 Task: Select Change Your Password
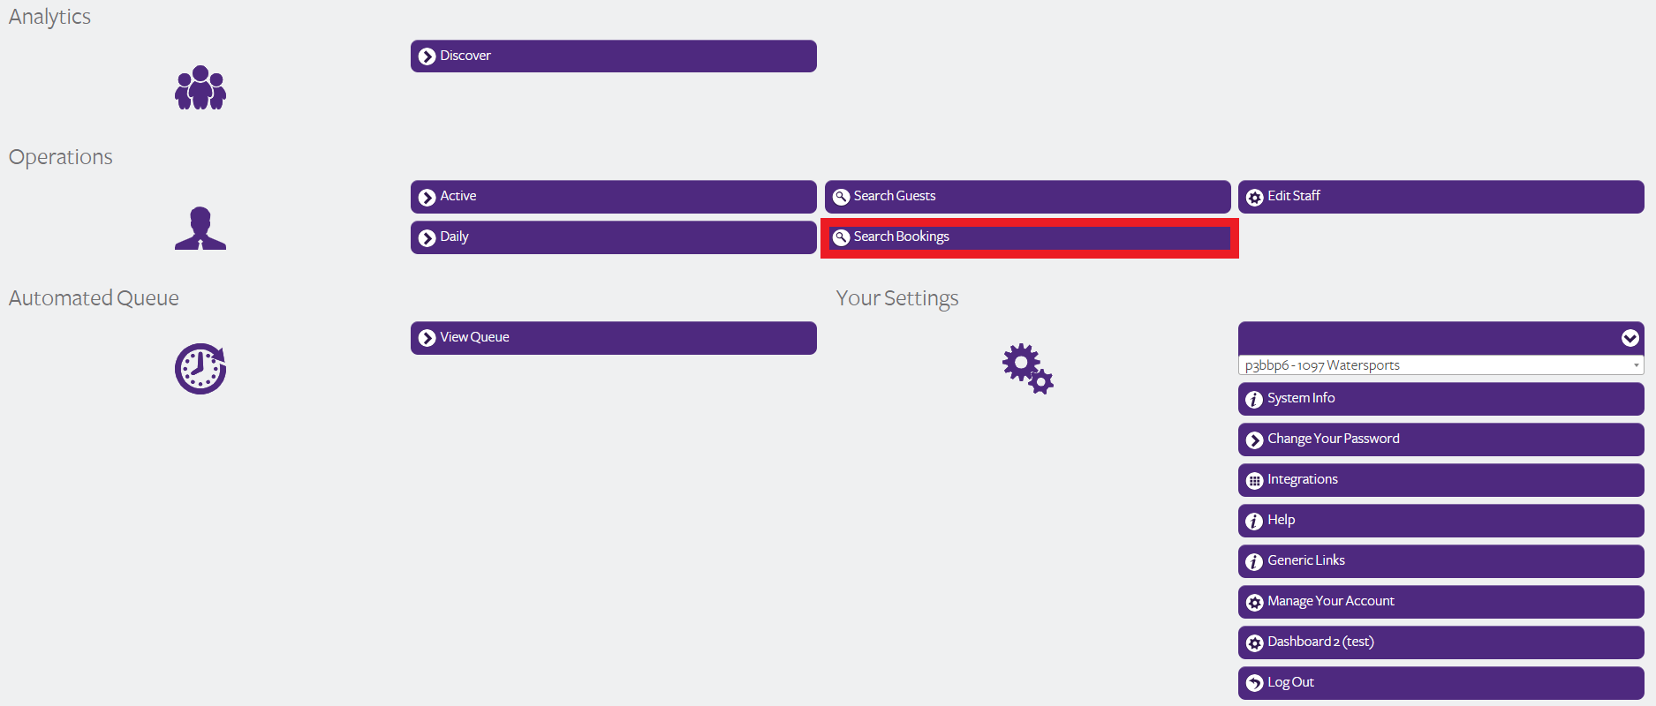tap(1440, 439)
